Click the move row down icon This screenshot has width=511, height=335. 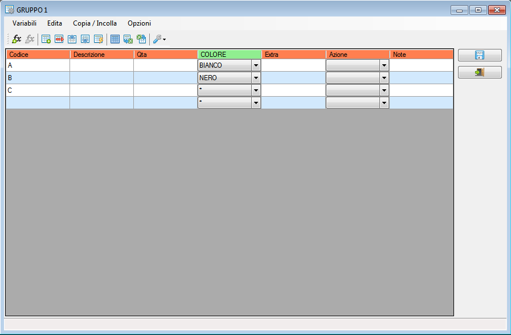click(x=85, y=39)
